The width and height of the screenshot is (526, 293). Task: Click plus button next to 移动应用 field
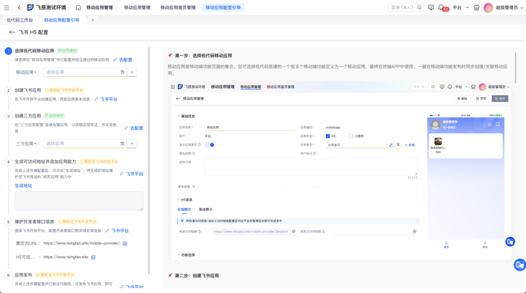pos(132,72)
